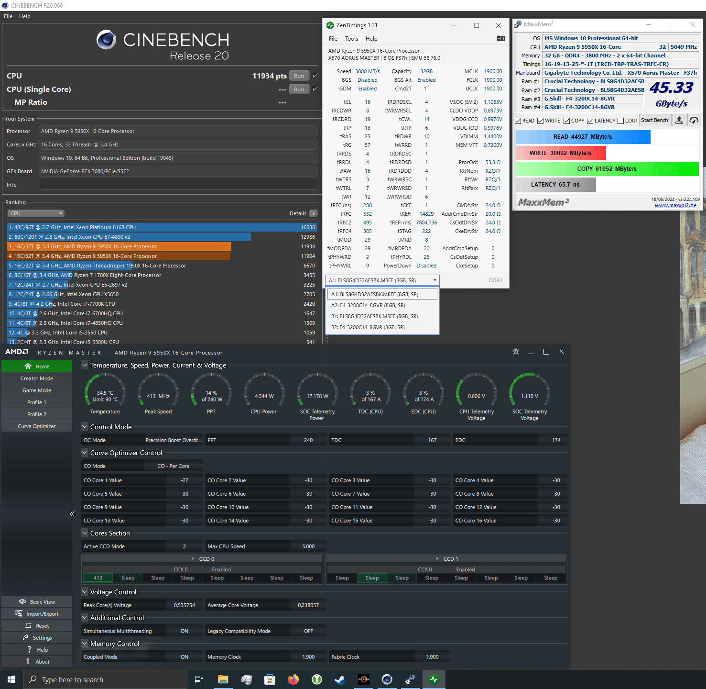This screenshot has height=689, width=706.
Task: Open the Windows Start menu
Action: (11, 679)
